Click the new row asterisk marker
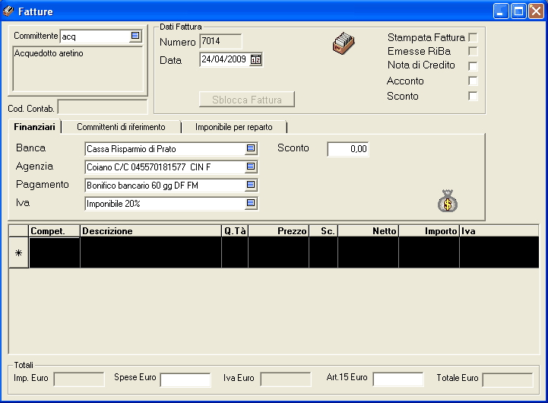 coord(18,254)
